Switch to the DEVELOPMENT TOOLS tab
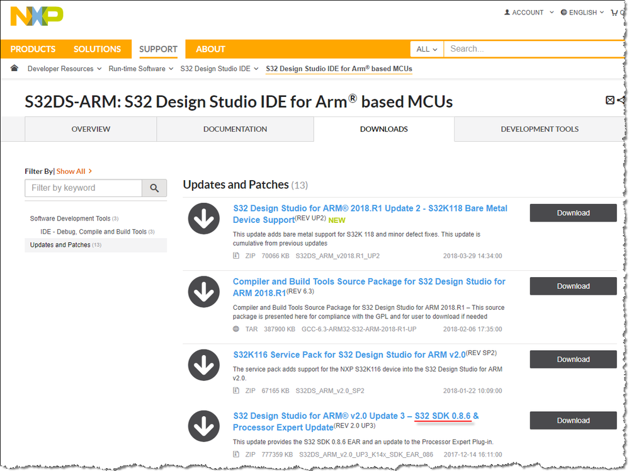The height and width of the screenshot is (471, 629). 540,129
